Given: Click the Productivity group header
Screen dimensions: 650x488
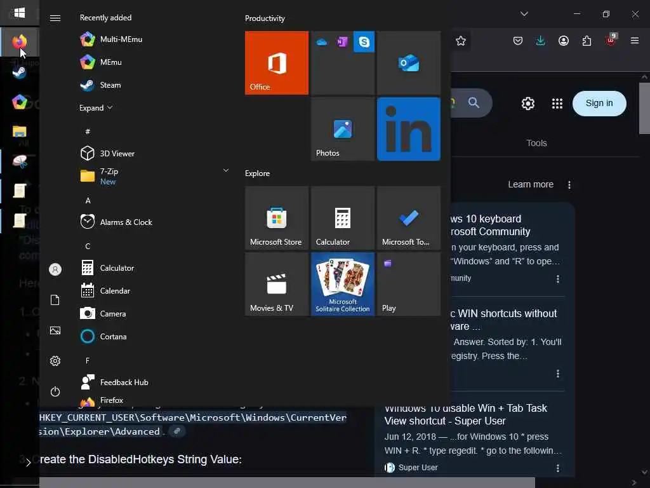Looking at the screenshot, I should [x=265, y=18].
